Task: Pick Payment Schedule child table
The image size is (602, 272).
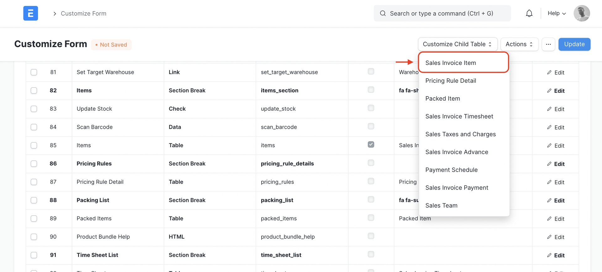Action: [451, 170]
